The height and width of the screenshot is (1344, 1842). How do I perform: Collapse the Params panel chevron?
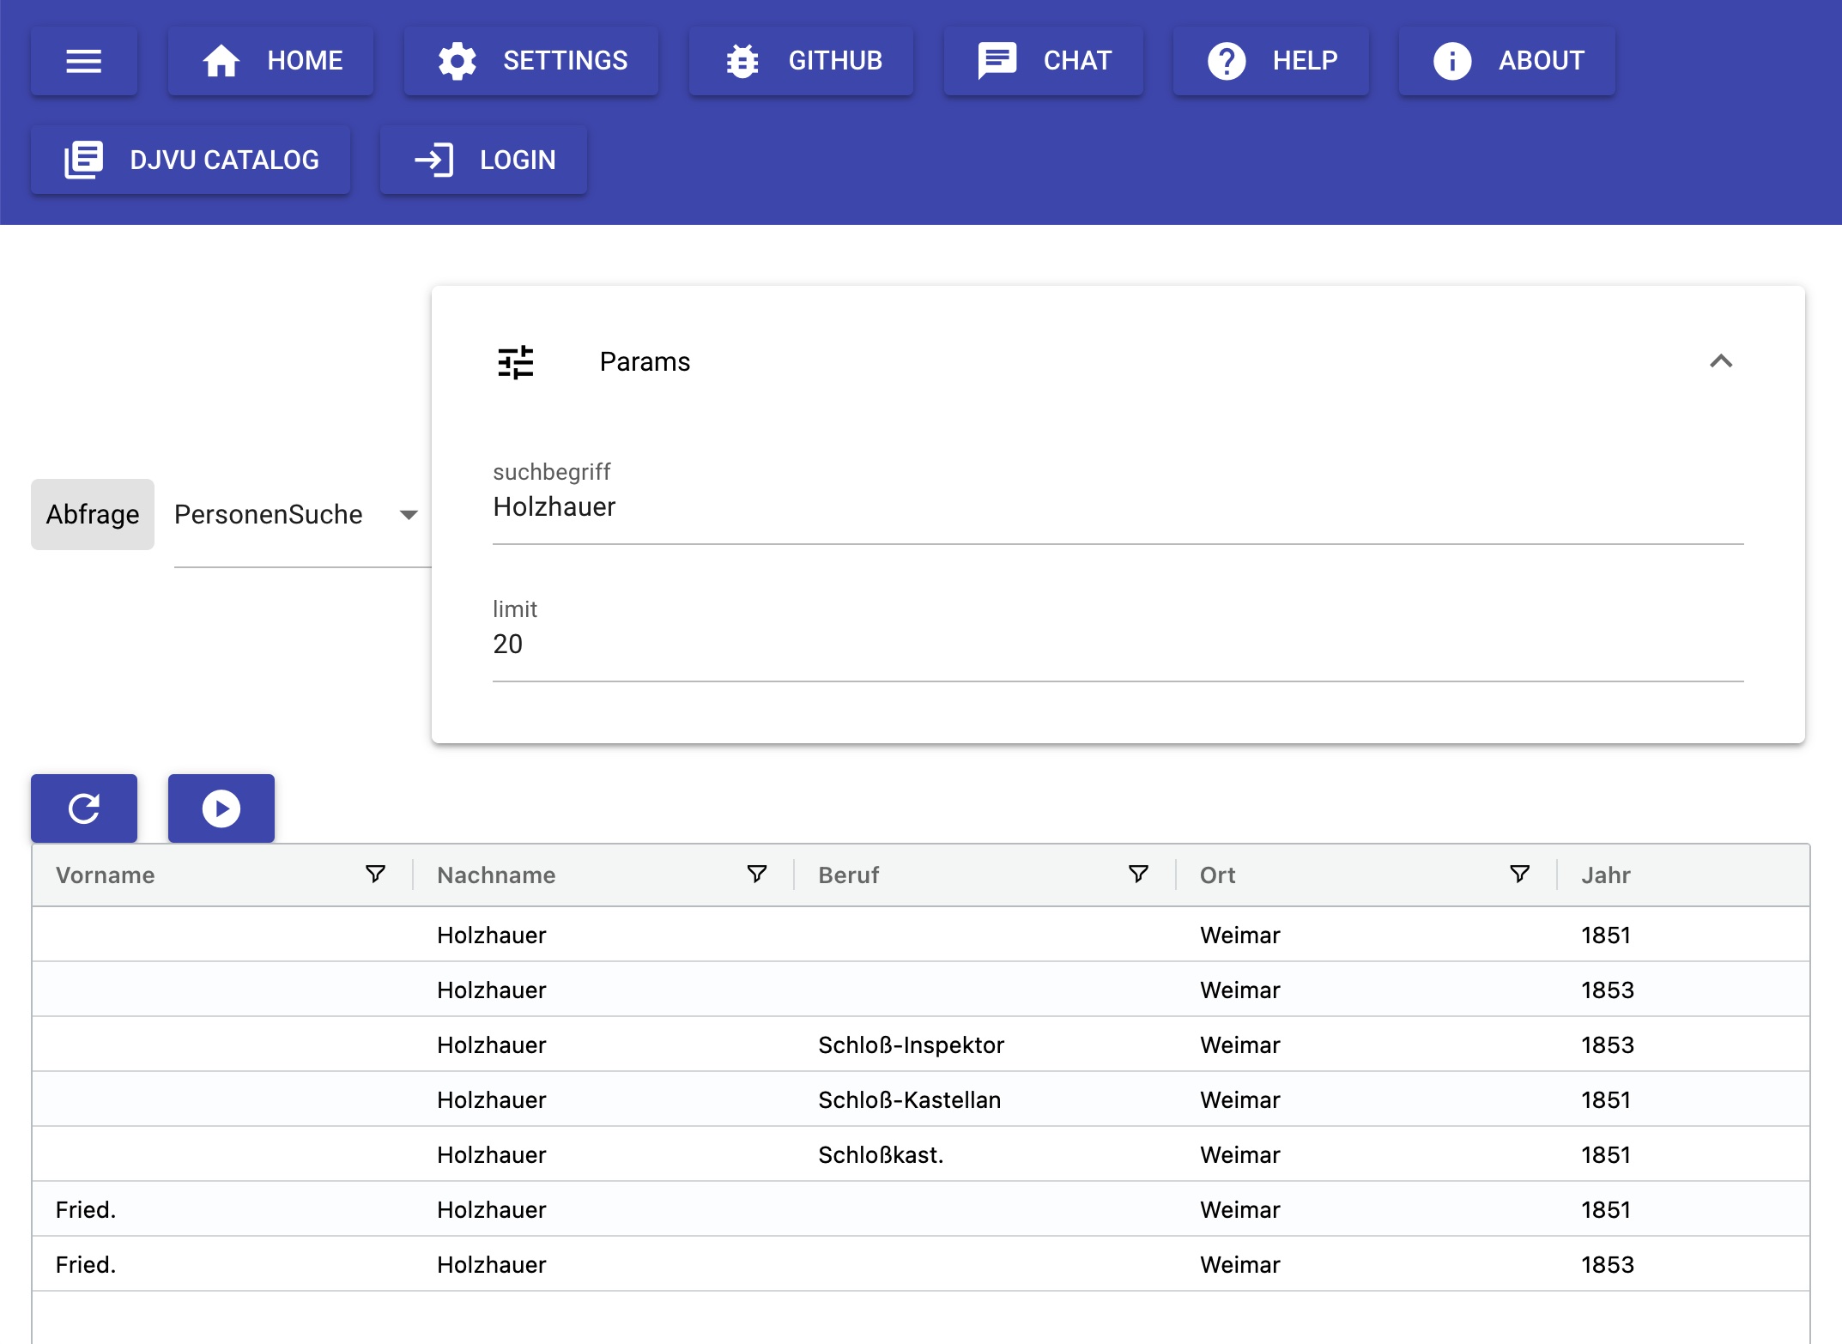tap(1721, 361)
